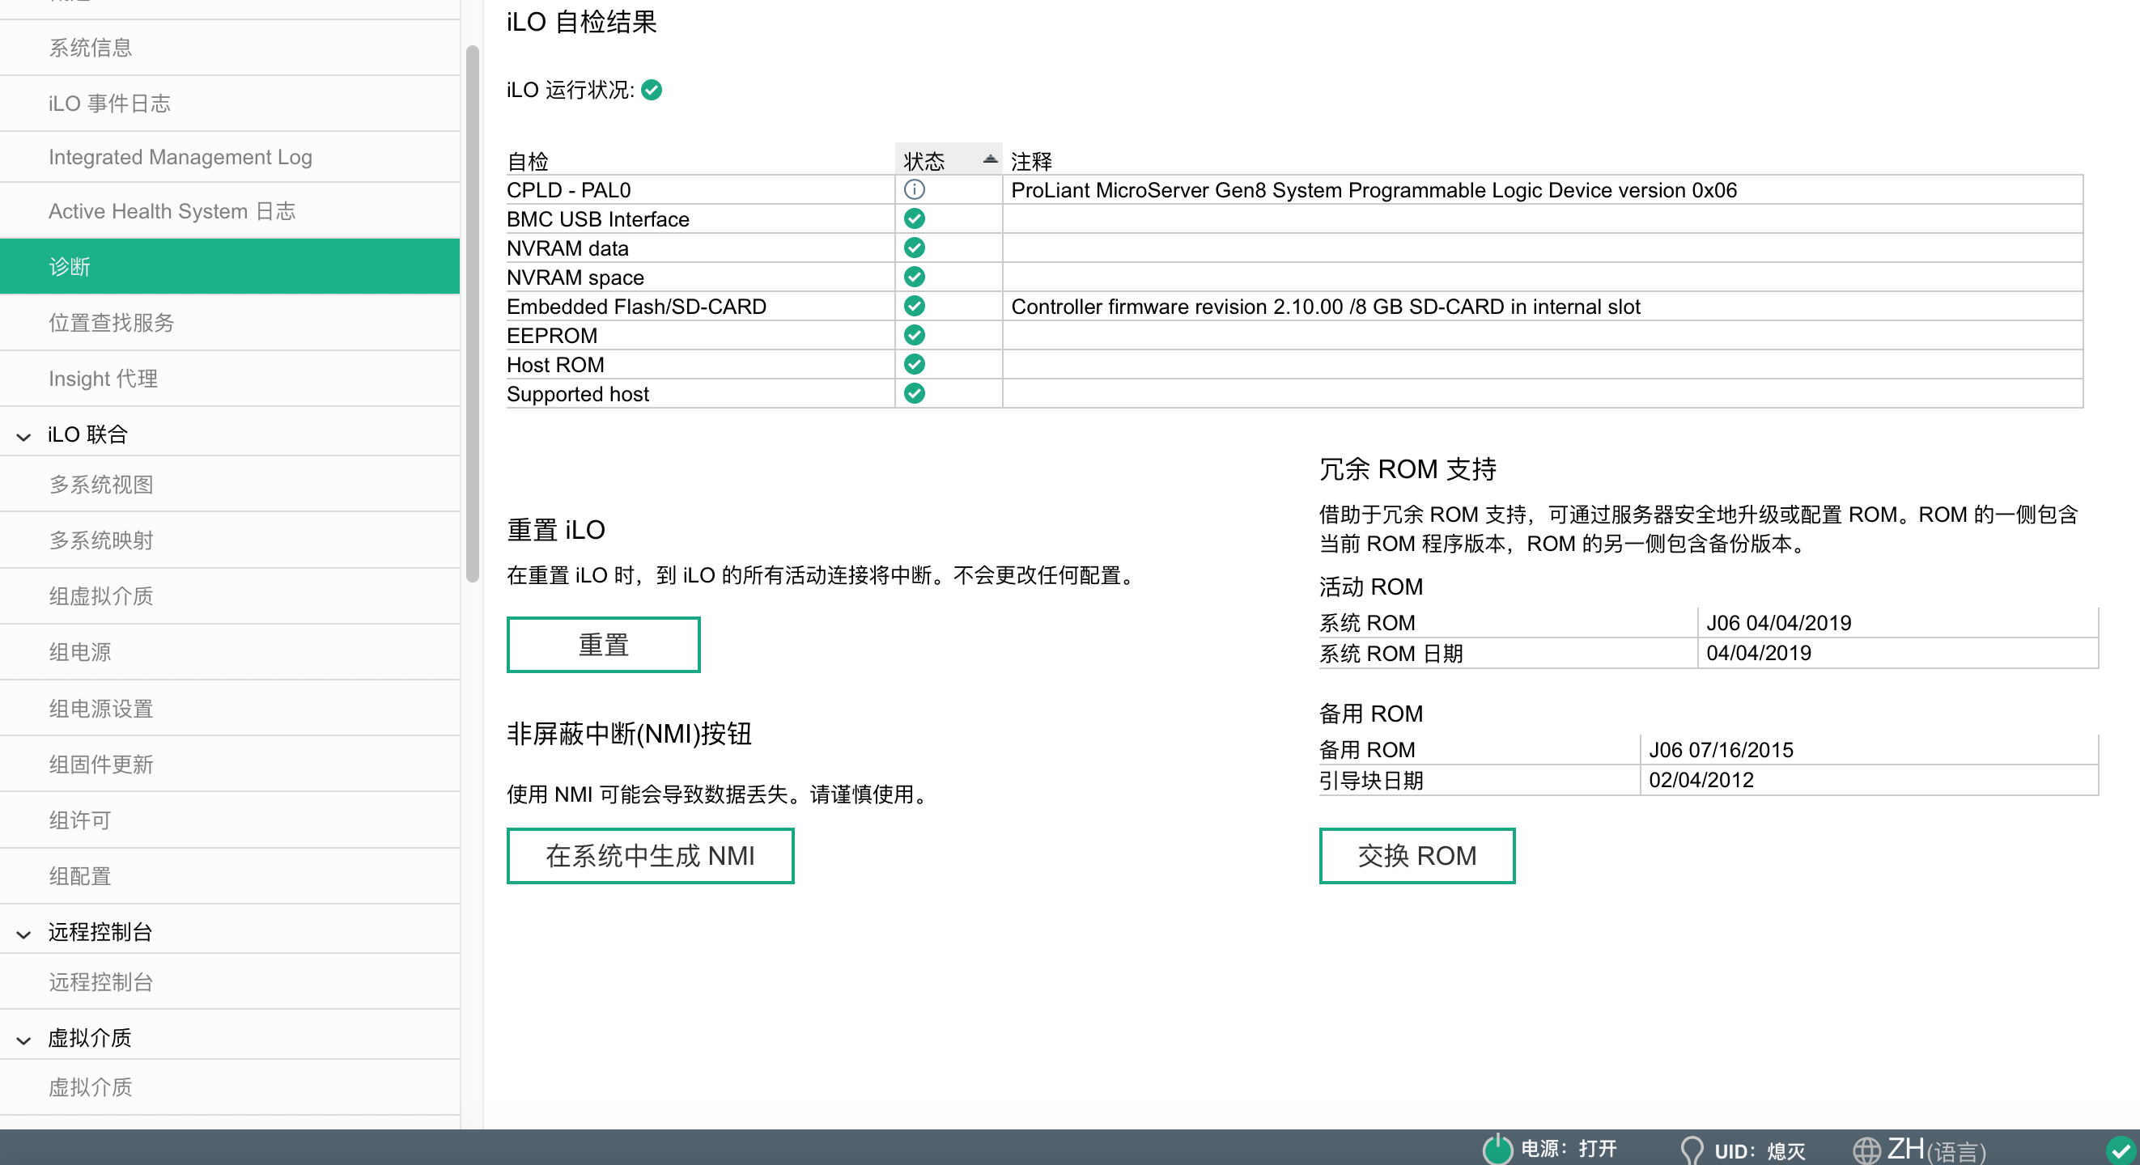Click the 02/04/2012 boot block date value
Image resolution: width=2140 pixels, height=1165 pixels.
1701,780
